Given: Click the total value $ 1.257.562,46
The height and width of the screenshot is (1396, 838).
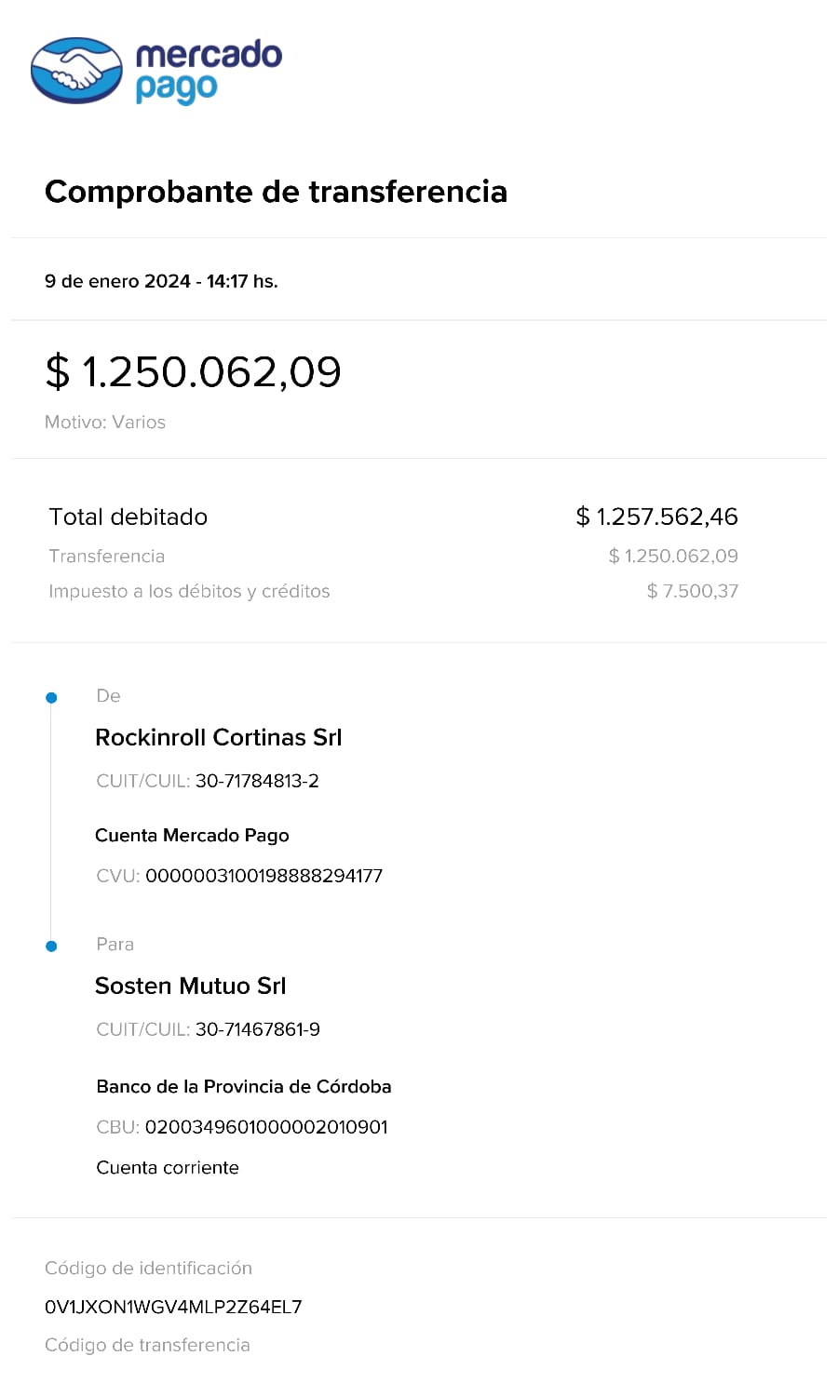Looking at the screenshot, I should pyautogui.click(x=656, y=517).
